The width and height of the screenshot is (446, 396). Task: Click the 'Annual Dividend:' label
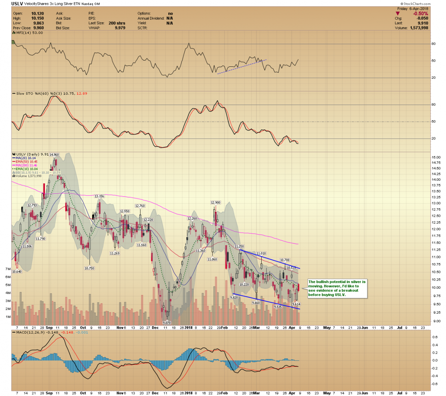pyautogui.click(x=151, y=18)
